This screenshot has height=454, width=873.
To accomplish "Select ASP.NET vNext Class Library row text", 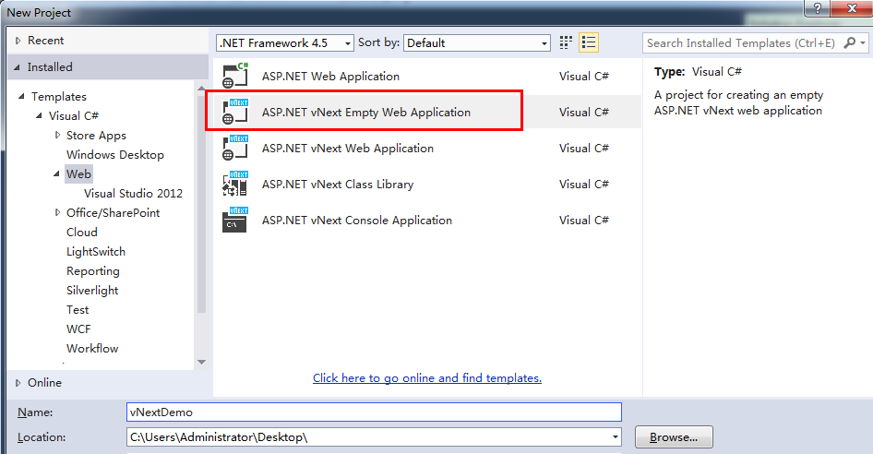I will coord(338,185).
